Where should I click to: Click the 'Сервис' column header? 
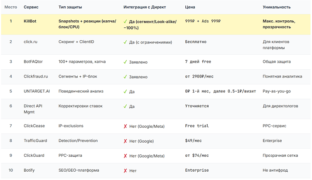(x=31, y=7)
